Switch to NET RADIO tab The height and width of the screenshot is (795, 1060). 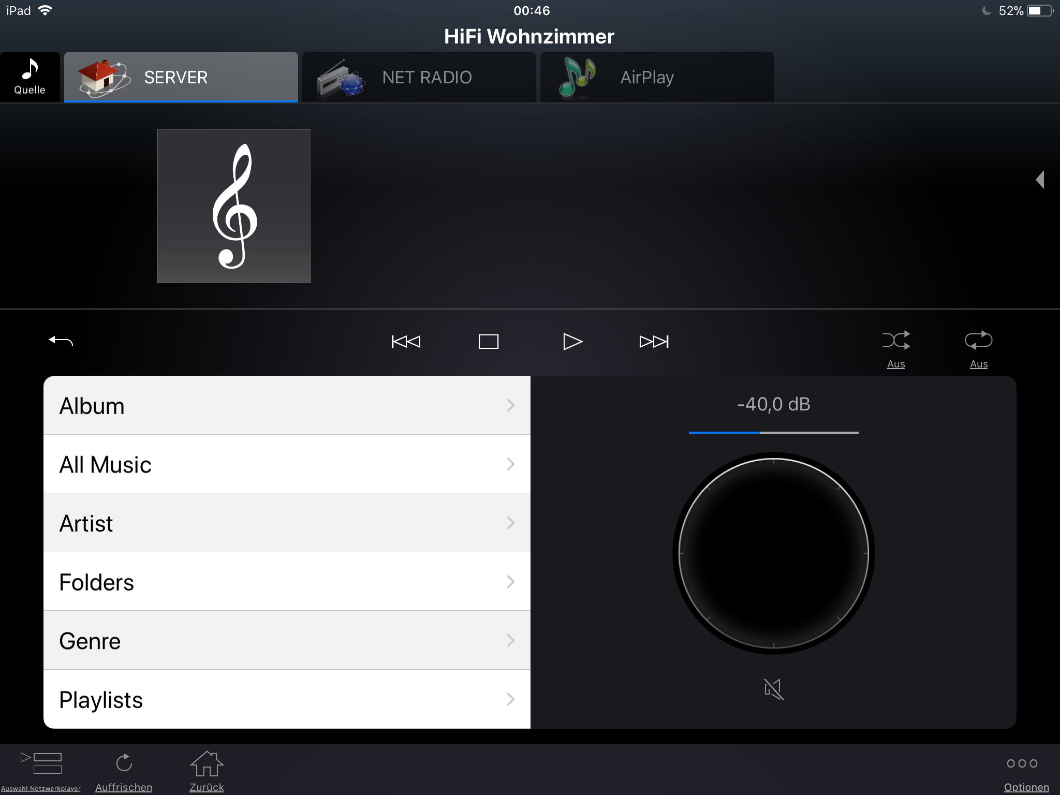(419, 77)
